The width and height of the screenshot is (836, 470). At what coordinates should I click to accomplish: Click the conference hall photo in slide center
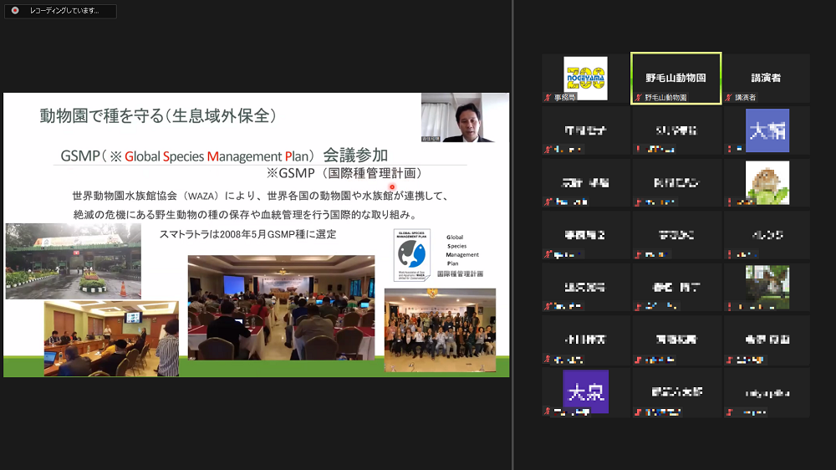[281, 308]
